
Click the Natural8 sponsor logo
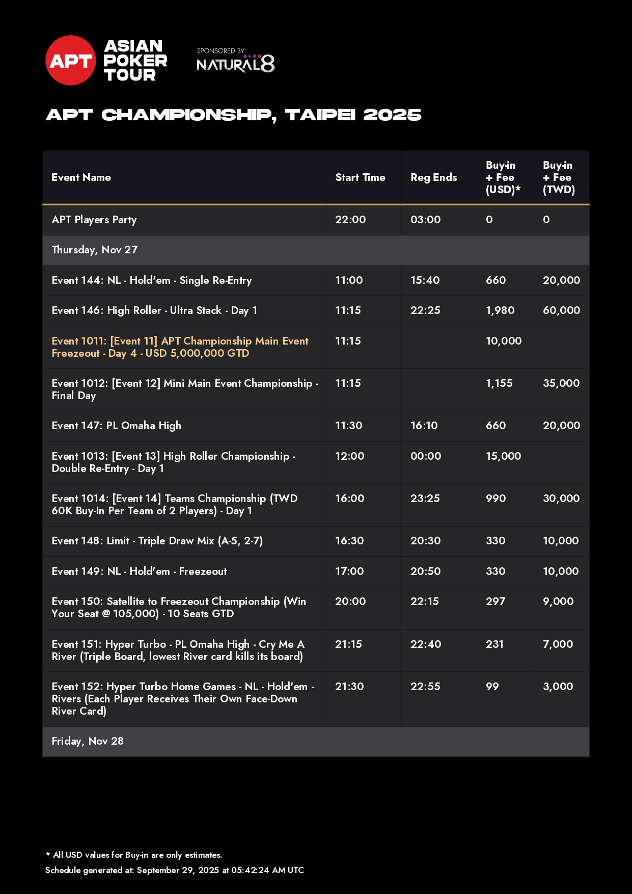tap(235, 62)
